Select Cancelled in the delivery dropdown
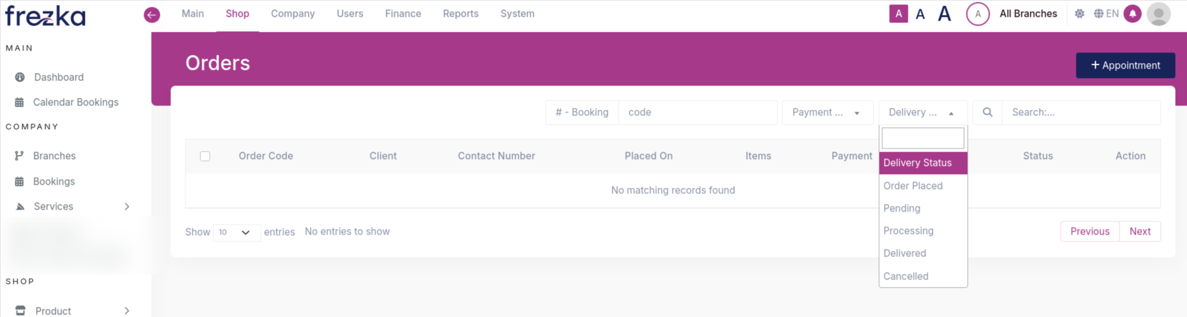The height and width of the screenshot is (317, 1187). 905,276
